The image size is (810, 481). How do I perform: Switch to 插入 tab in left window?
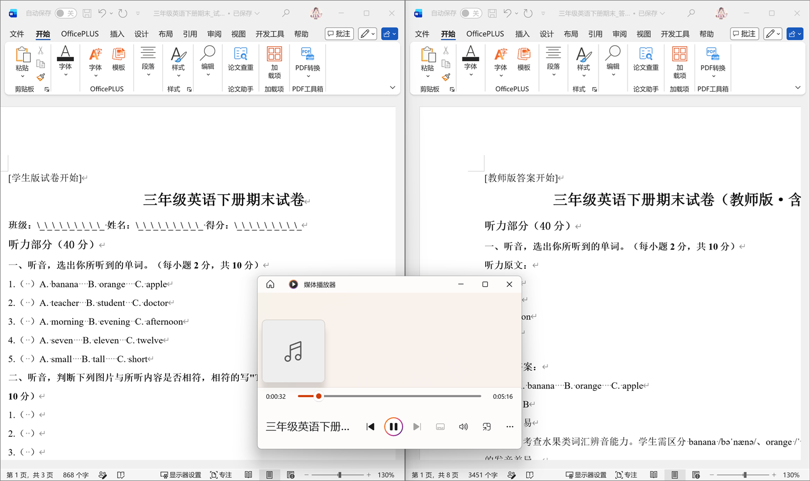pos(117,34)
